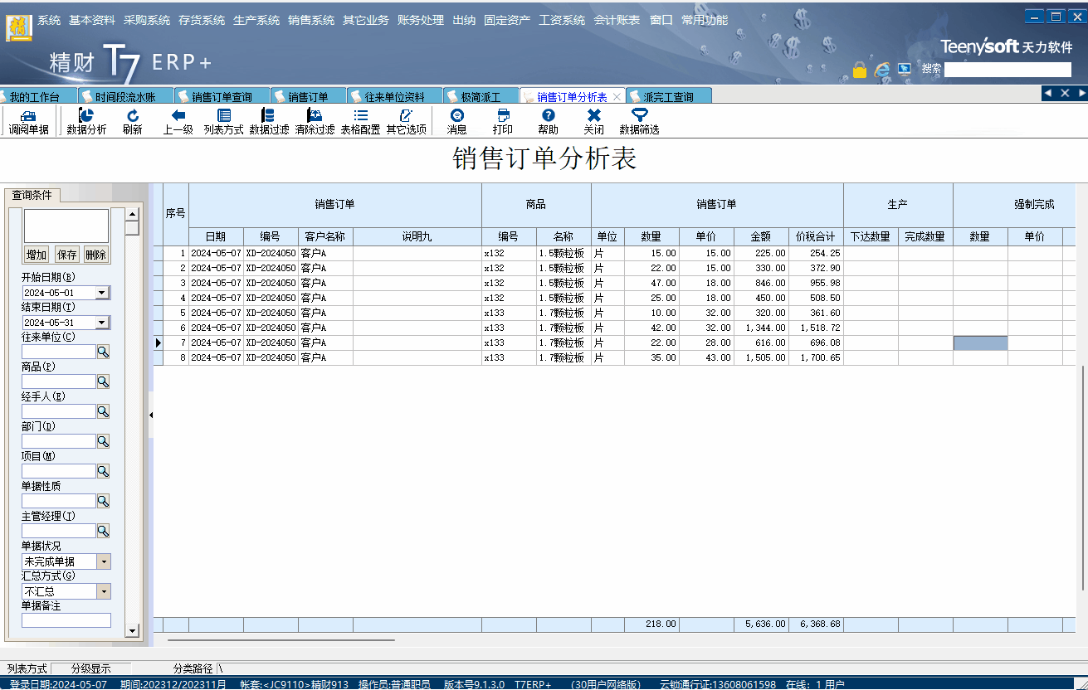The image size is (1088, 690).
Task: Open the 汇总方式 dropdown list
Action: (x=104, y=591)
